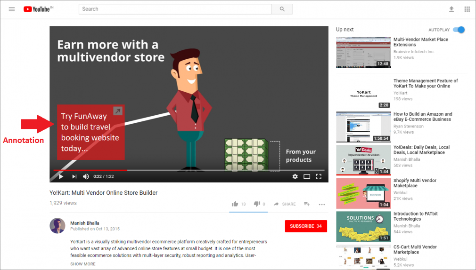
Task: Skip to next video
Action: click(74, 176)
